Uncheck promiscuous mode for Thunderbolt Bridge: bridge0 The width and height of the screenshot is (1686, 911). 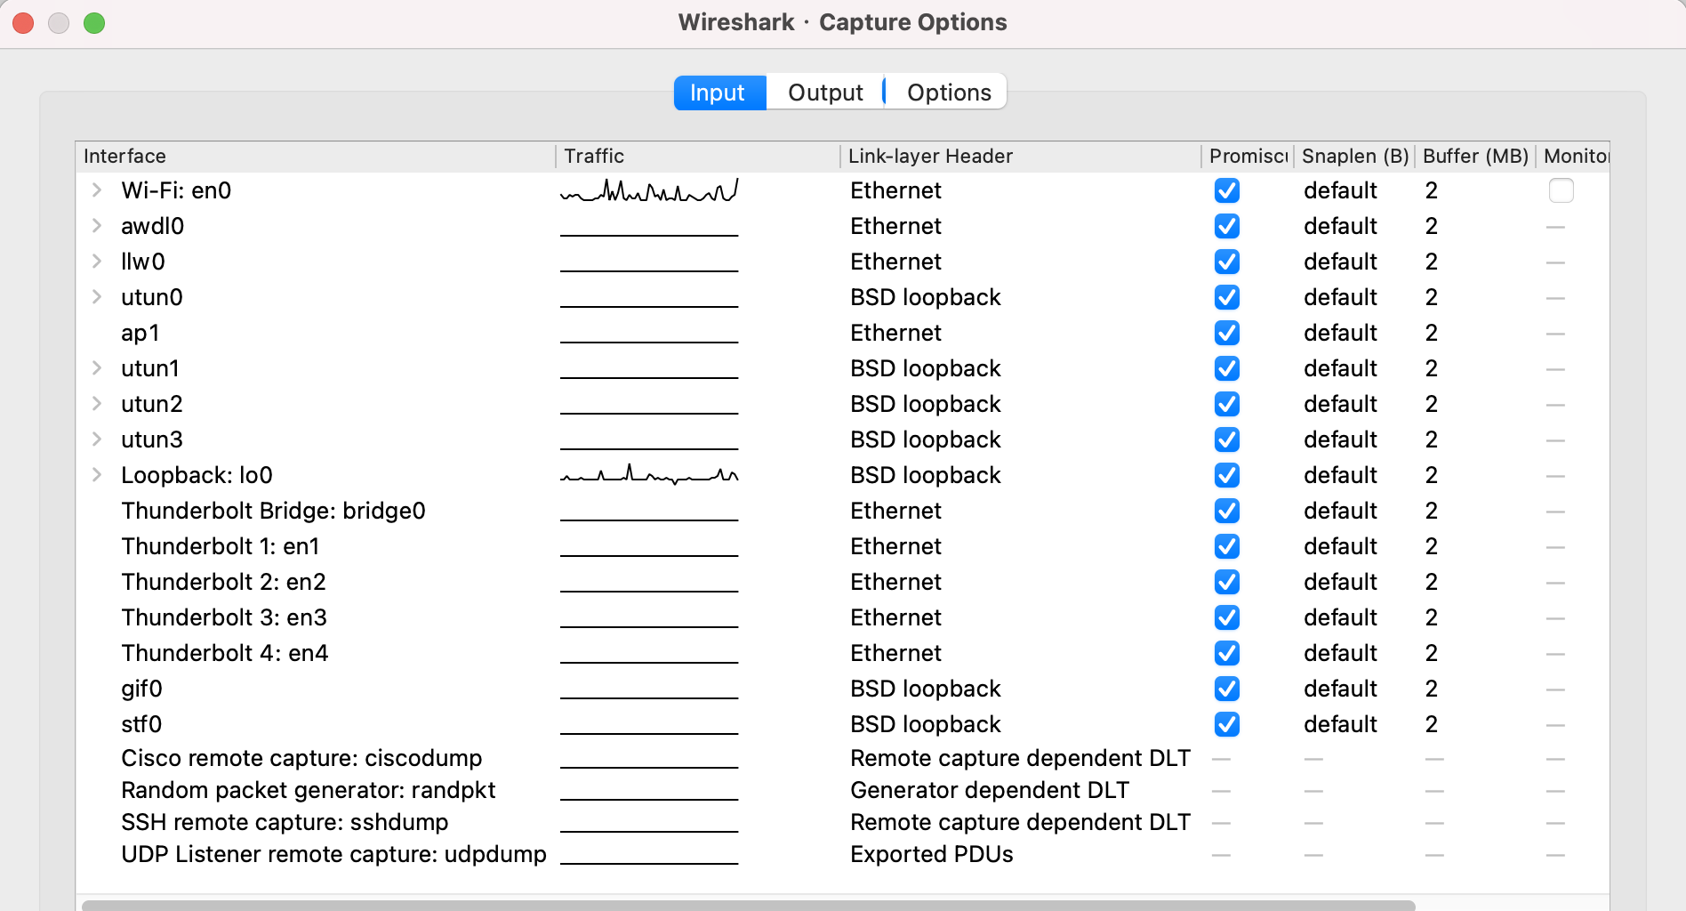[1227, 511]
